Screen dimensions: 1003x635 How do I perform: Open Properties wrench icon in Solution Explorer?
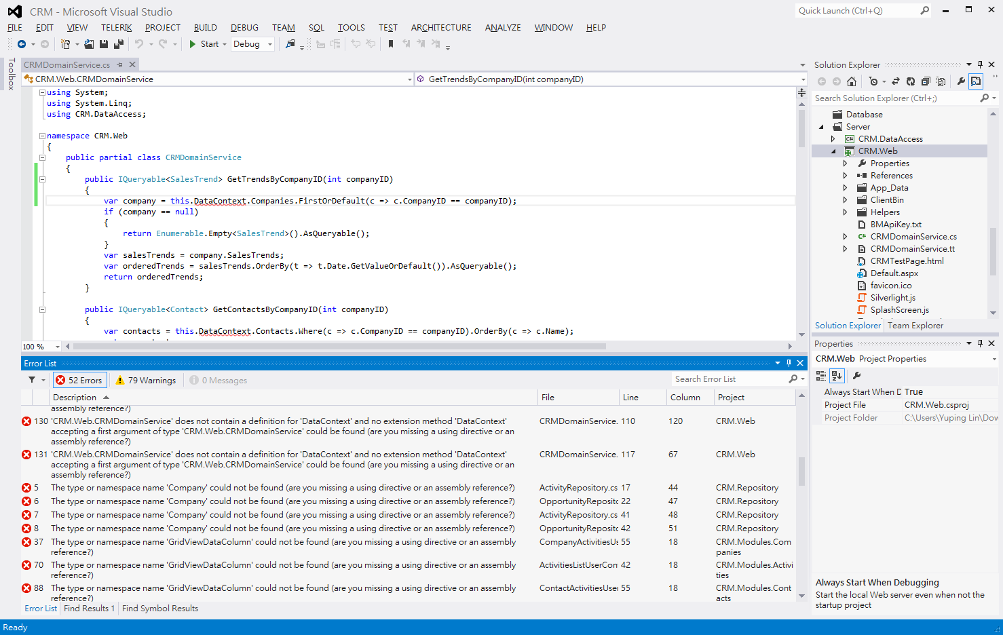(x=961, y=81)
